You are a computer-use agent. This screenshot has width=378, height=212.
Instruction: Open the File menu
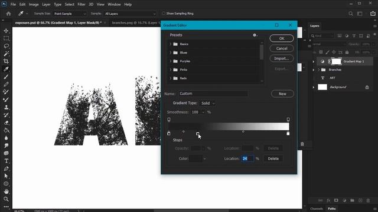[x=13, y=4]
